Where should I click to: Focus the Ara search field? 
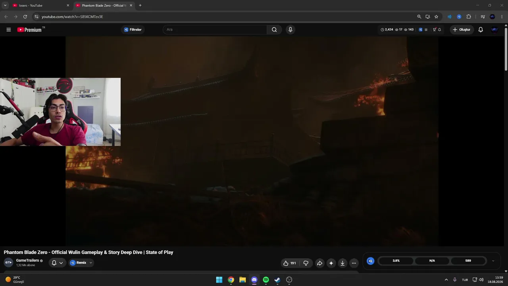(x=215, y=30)
